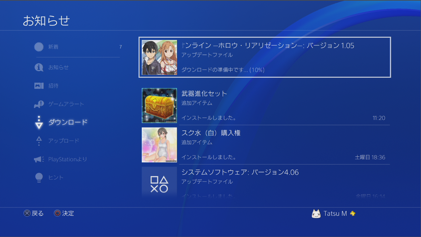Open the 招待 invitations icon
This screenshot has height=237, width=421.
(x=39, y=86)
